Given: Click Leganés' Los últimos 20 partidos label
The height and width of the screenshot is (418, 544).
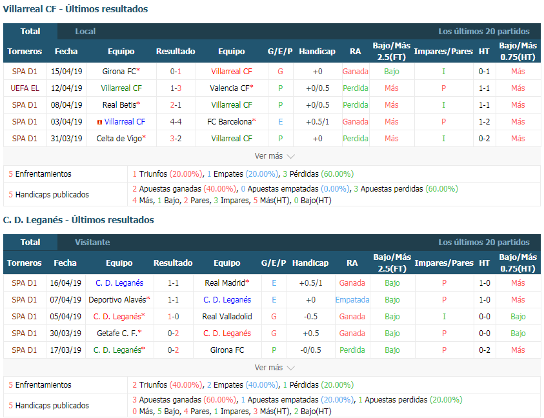Looking at the screenshot, I should pyautogui.click(x=483, y=242).
